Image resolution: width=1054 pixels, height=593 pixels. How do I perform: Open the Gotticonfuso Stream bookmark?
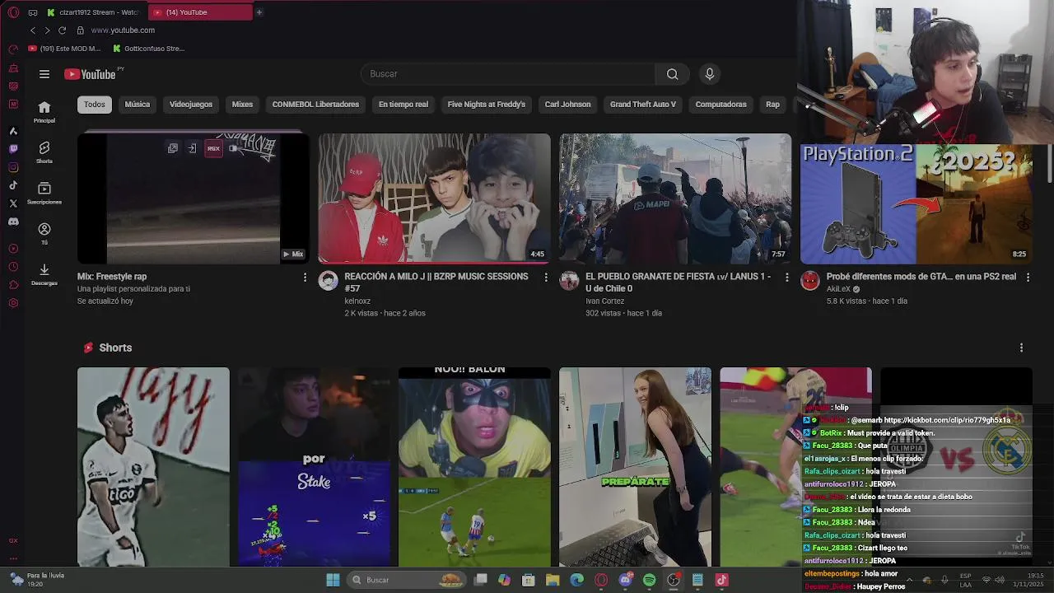149,49
